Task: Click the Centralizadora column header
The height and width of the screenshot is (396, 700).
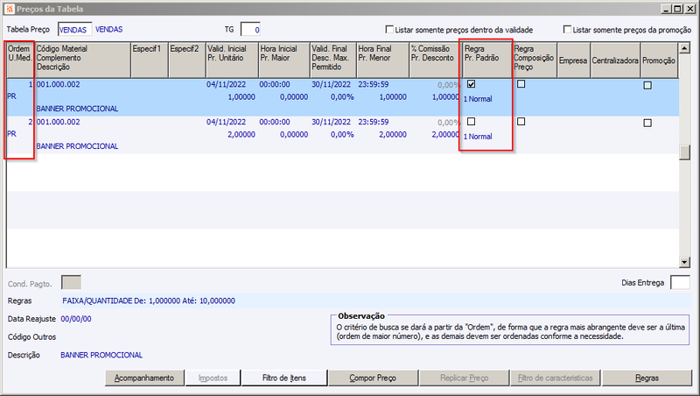Action: [x=615, y=60]
